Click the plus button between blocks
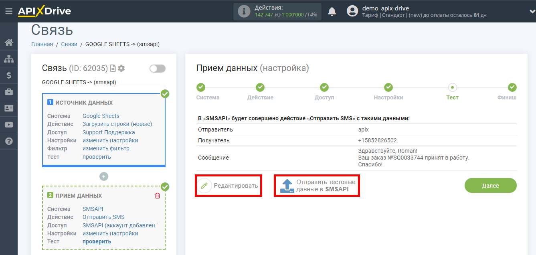 click(104, 176)
